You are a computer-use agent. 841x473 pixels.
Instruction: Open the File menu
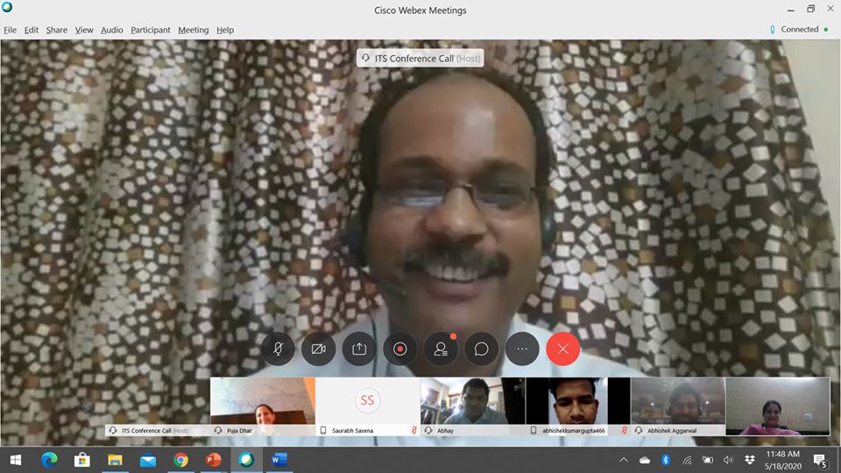11,30
